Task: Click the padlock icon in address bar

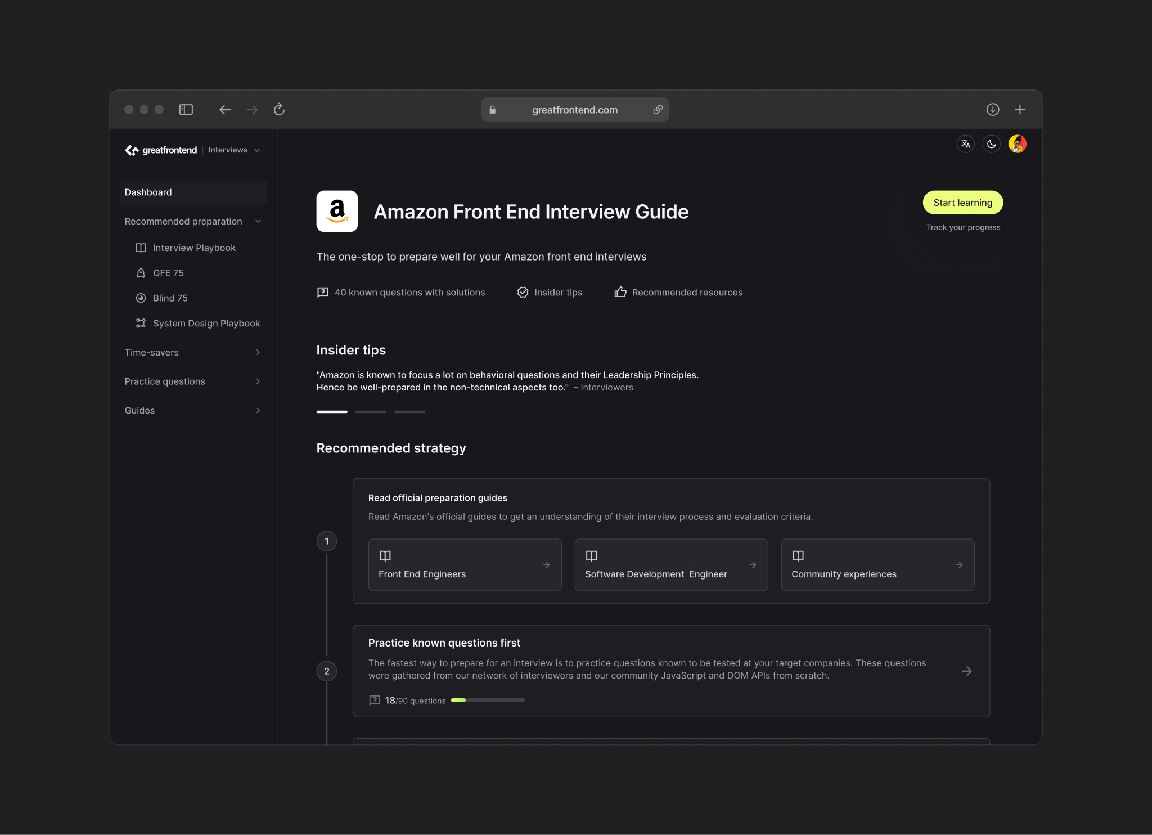Action: (493, 110)
